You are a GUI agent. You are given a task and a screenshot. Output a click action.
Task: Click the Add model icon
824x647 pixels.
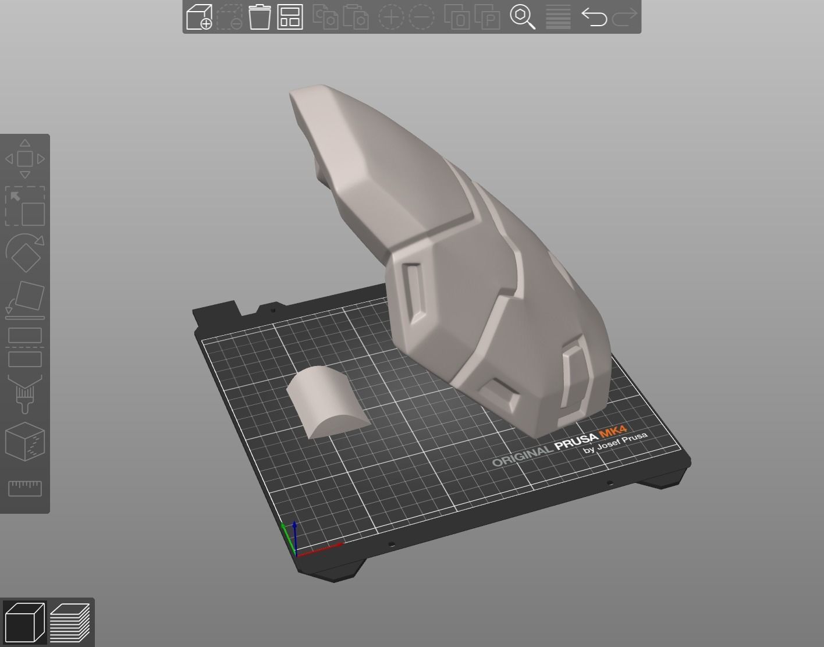pyautogui.click(x=199, y=17)
